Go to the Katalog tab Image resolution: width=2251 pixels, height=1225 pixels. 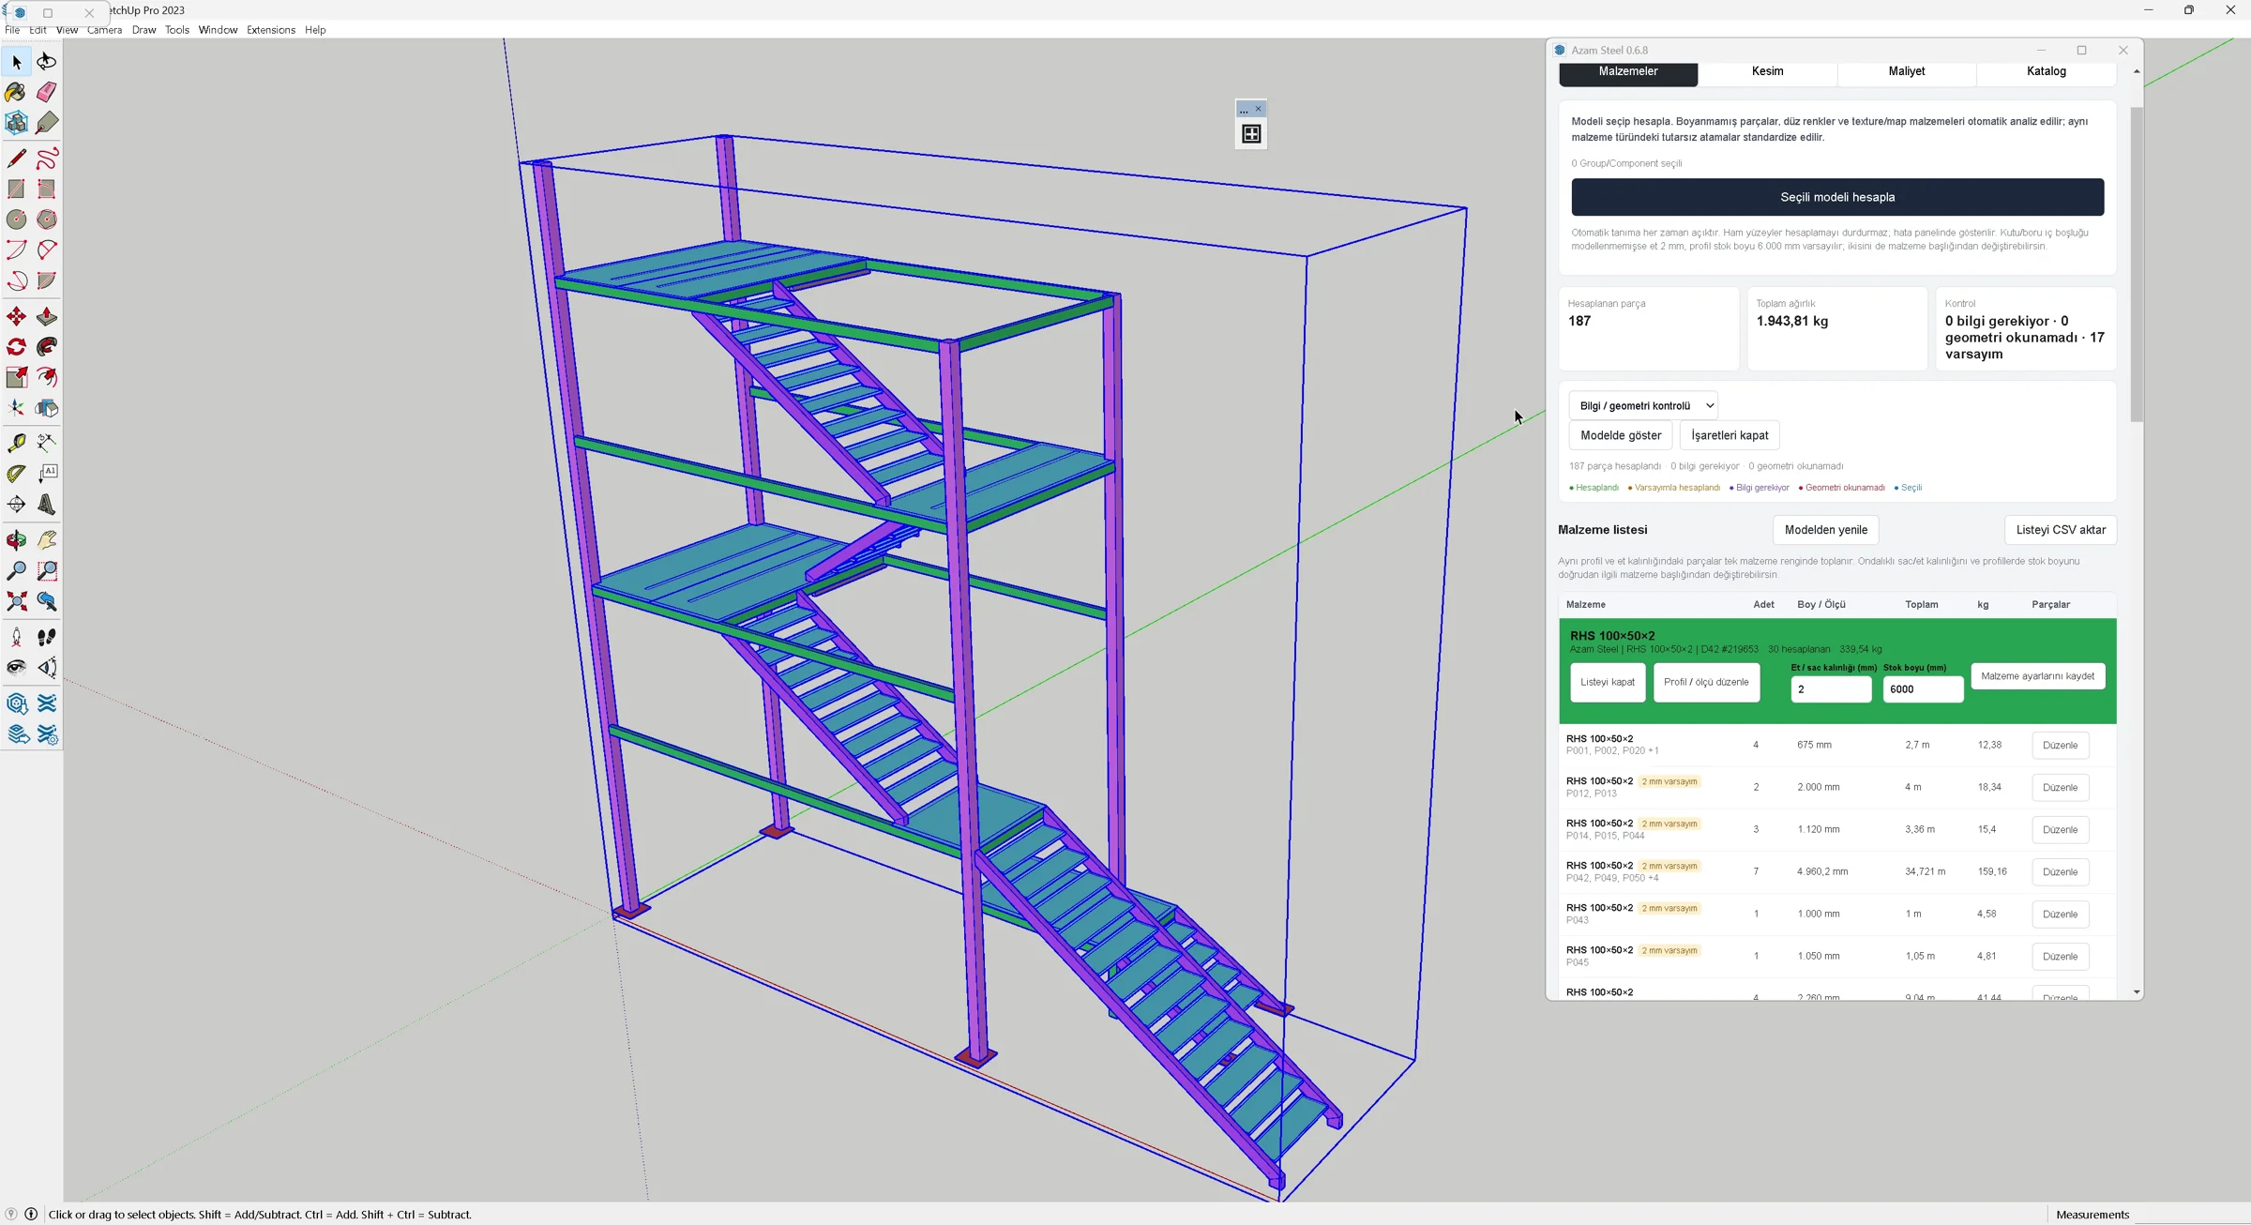click(x=2047, y=71)
